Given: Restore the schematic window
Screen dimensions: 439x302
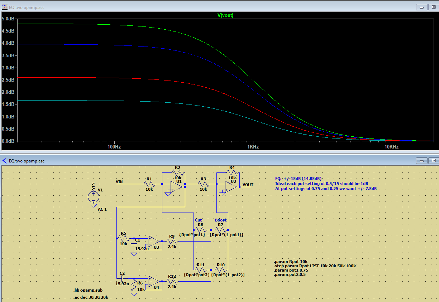Looking at the screenshot, I should tap(433, 161).
